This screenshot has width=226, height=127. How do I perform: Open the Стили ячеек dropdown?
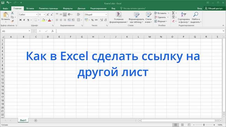[x=148, y=17]
